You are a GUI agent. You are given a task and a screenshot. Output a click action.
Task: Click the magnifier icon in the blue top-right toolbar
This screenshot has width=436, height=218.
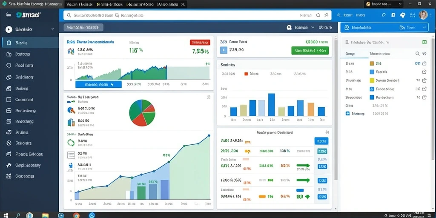[384, 15]
